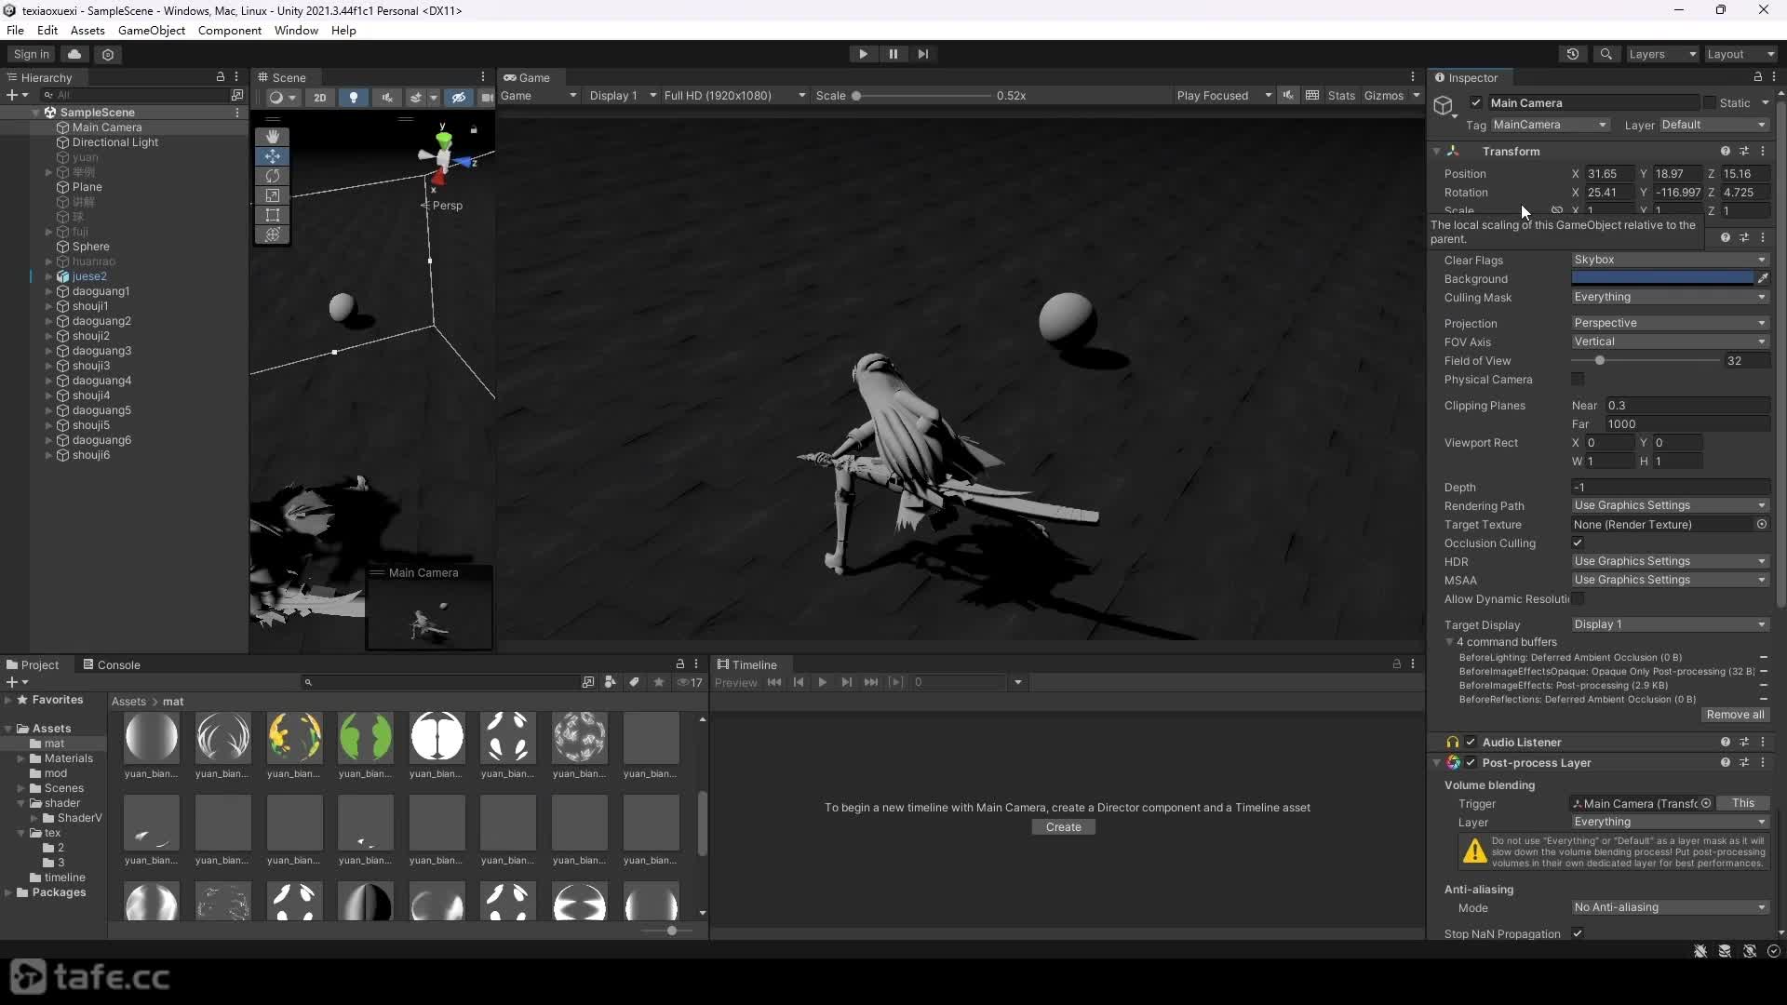
Task: Open the Layers dropdown in toolbar
Action: (x=1663, y=54)
